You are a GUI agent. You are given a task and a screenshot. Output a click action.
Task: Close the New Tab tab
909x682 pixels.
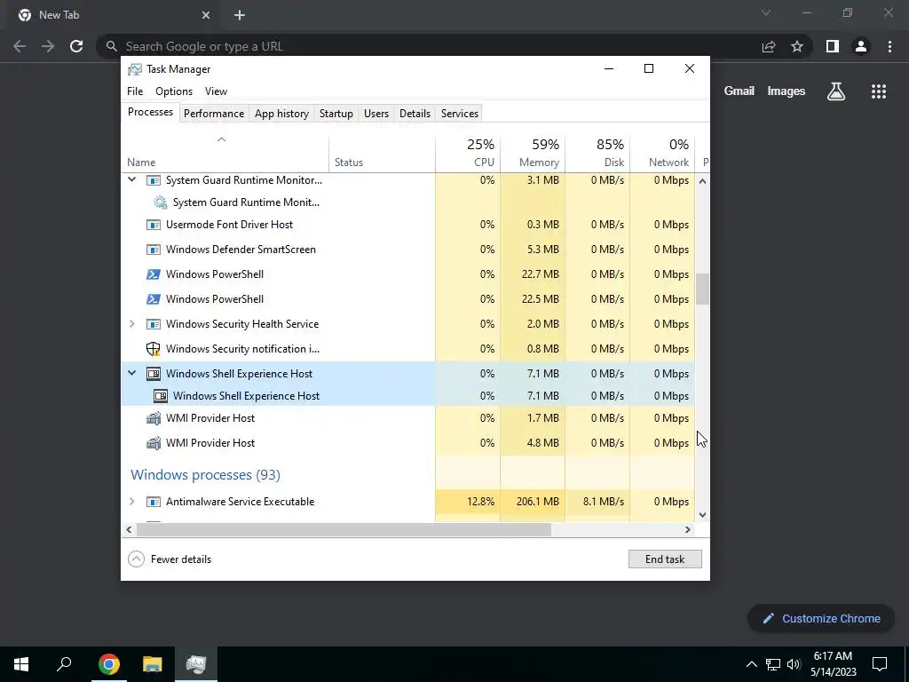coord(206,16)
